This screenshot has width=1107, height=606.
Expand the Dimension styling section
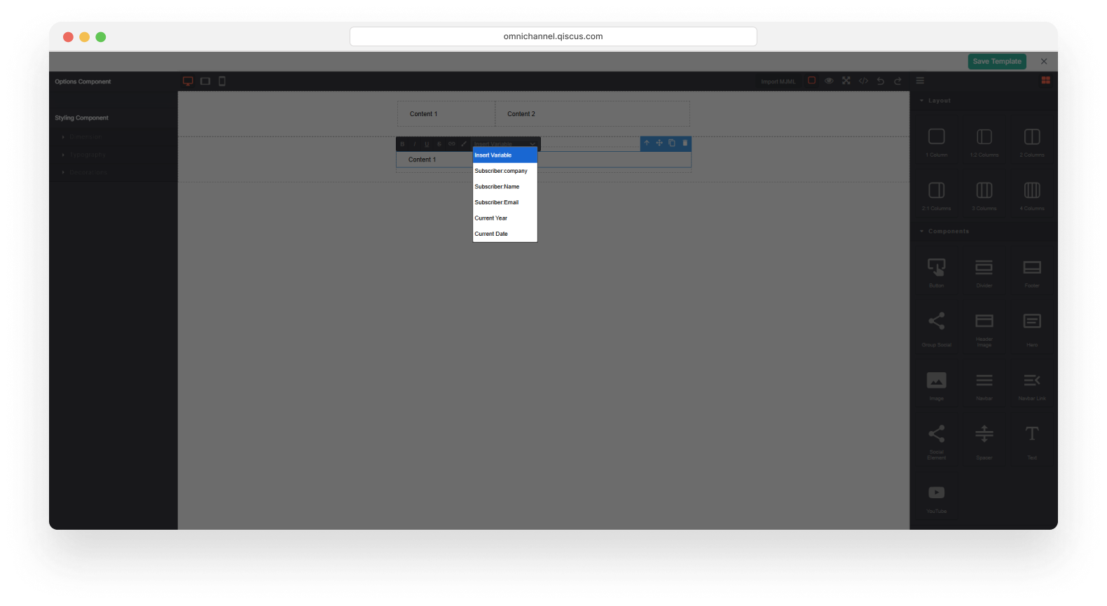[x=114, y=137]
